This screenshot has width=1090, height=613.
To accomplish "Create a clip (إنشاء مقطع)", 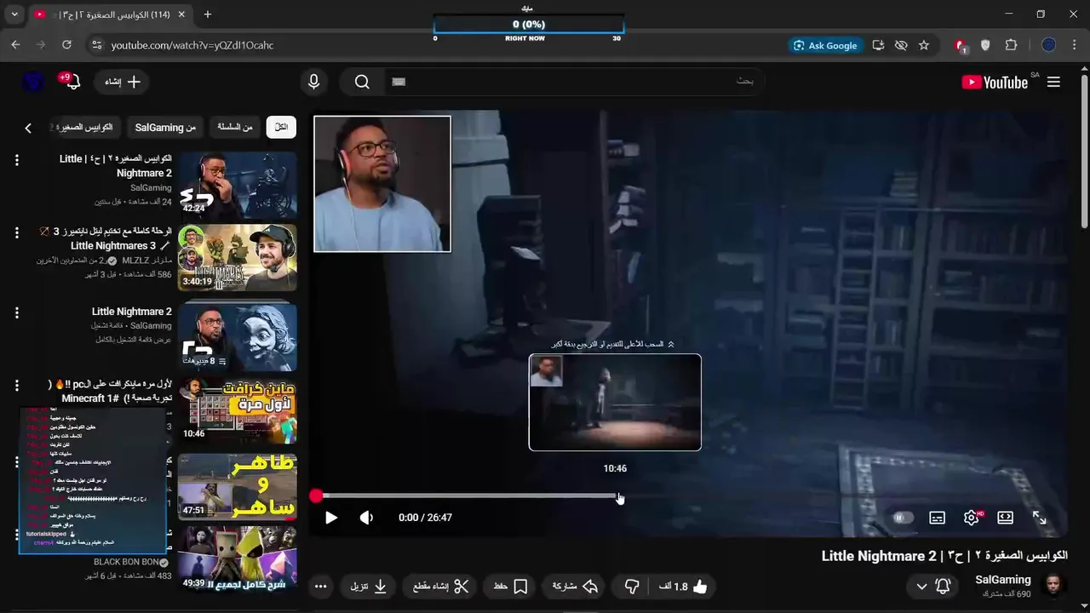I will [440, 587].
